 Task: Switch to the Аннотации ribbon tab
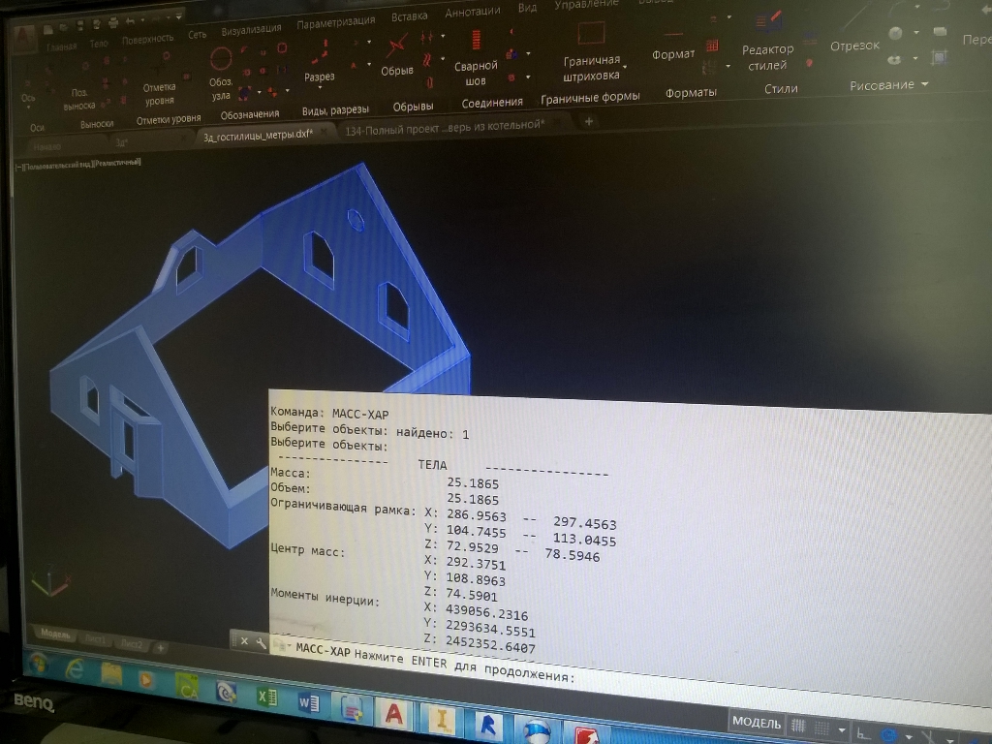(472, 13)
